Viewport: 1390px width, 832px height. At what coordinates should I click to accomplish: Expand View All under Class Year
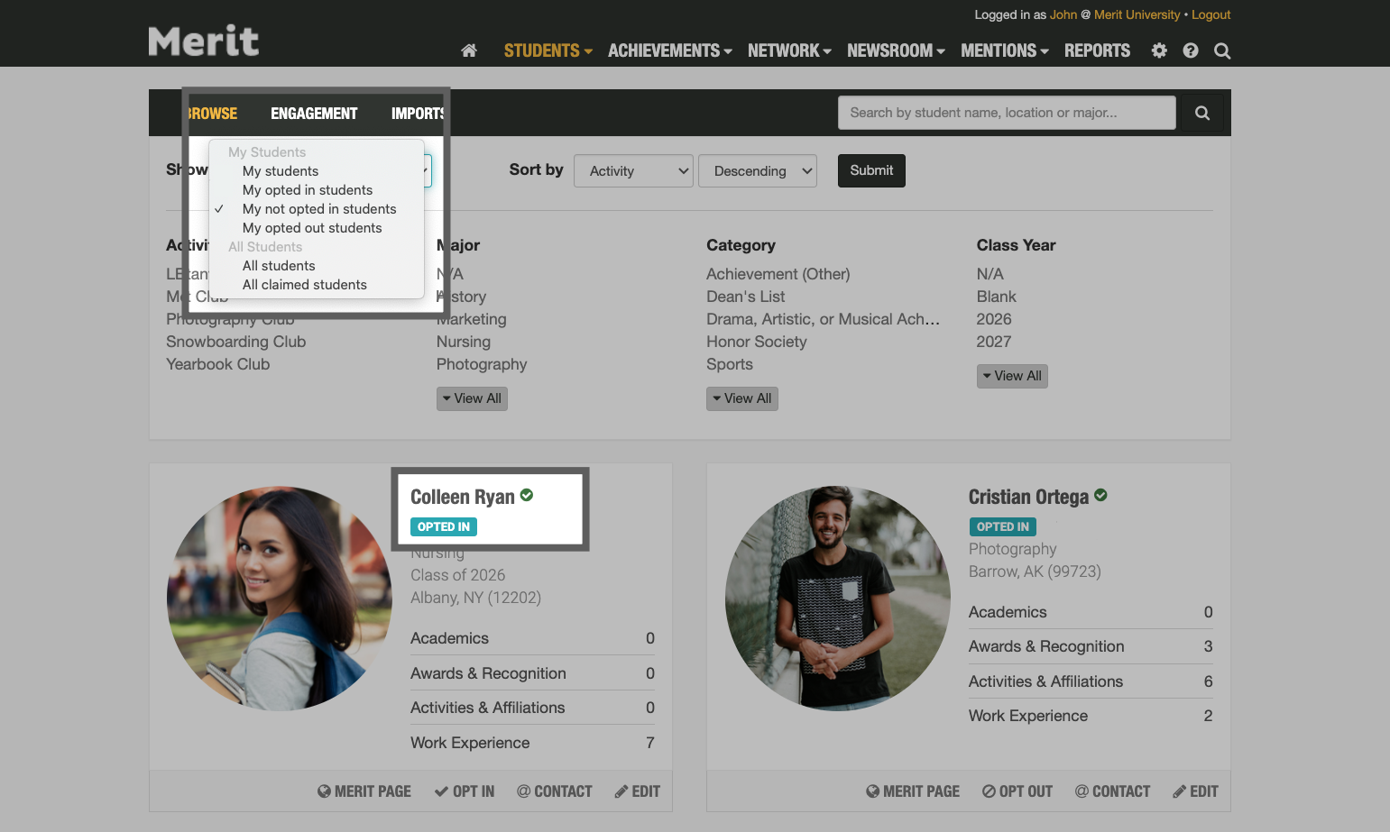click(x=1011, y=376)
